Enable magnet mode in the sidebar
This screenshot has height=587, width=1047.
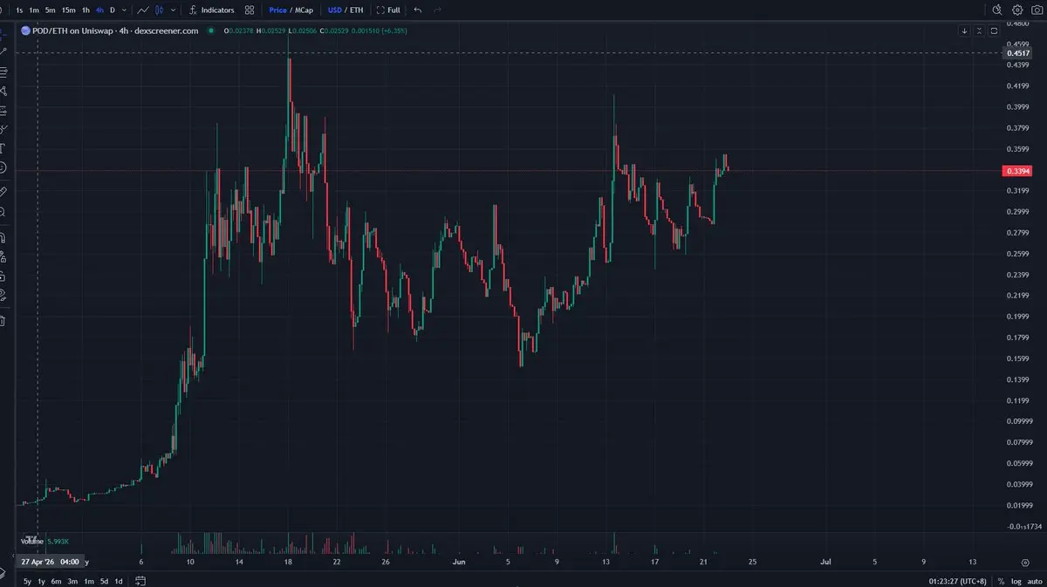(3, 236)
